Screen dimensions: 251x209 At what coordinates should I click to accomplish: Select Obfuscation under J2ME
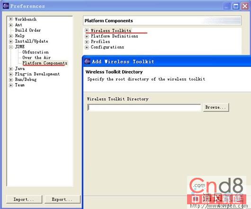click(36, 52)
